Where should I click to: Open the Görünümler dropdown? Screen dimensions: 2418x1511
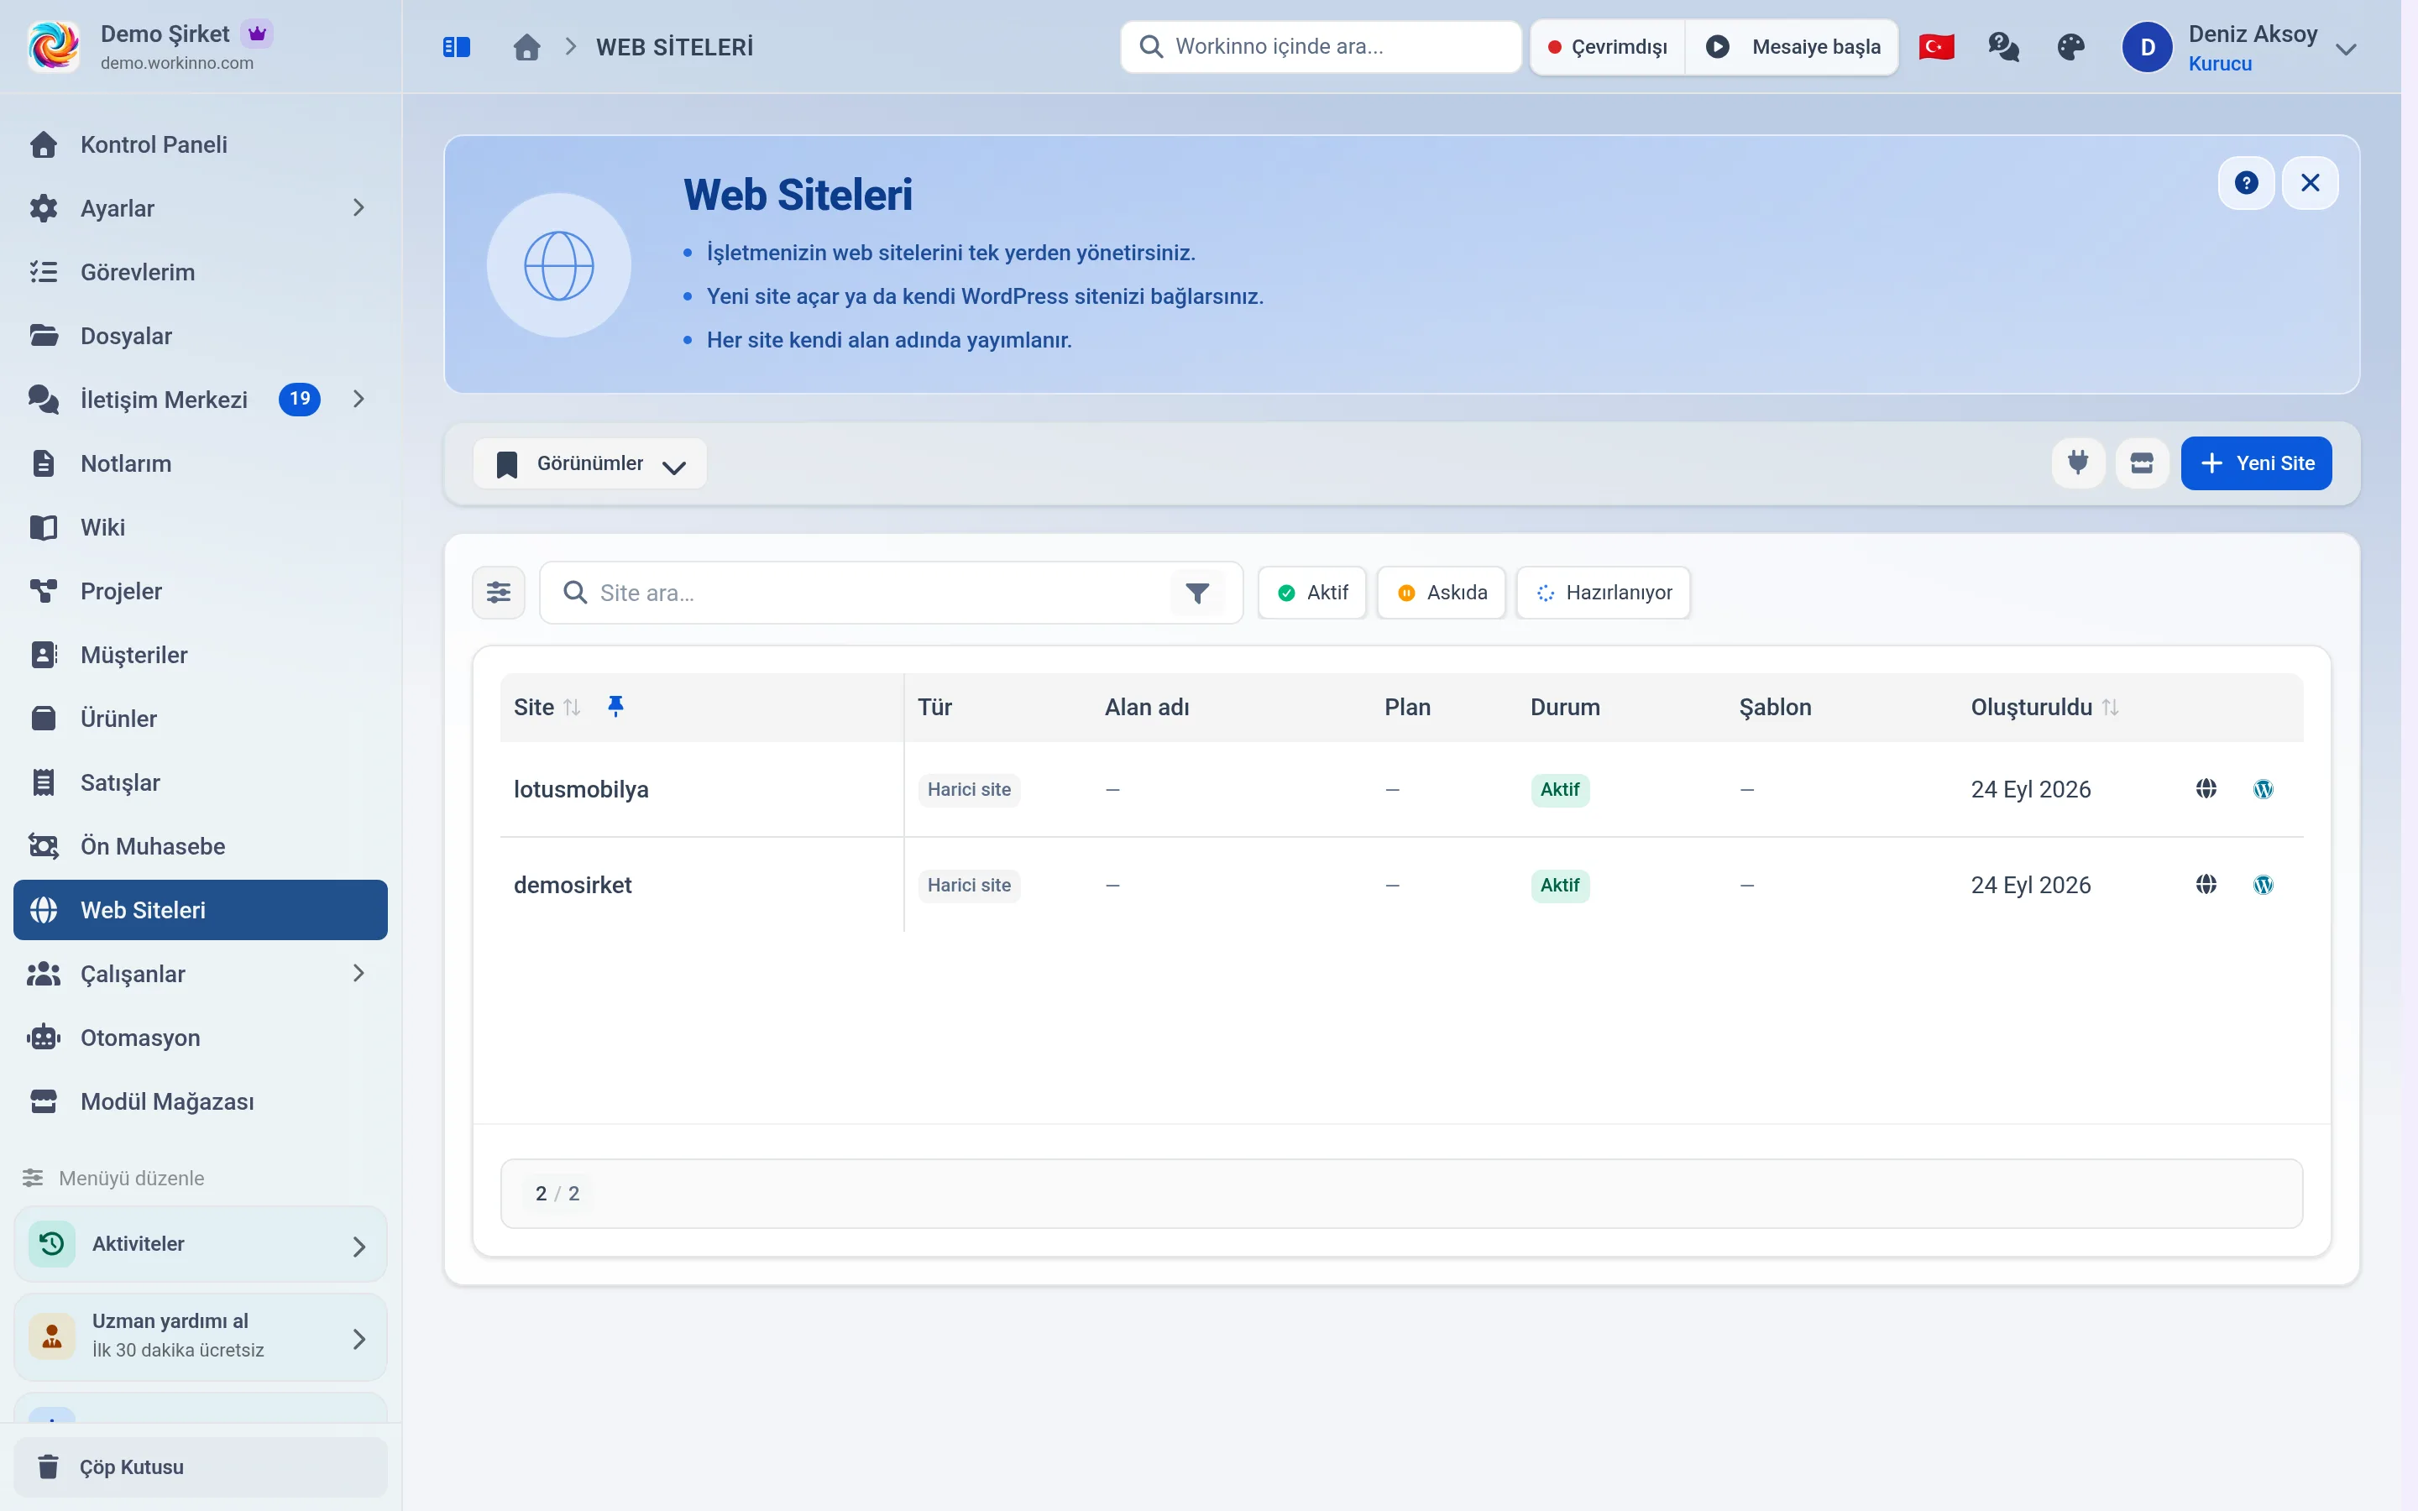coord(590,463)
